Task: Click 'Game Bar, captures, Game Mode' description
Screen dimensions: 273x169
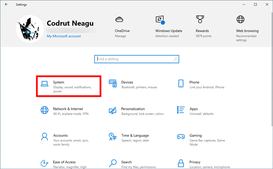Action: pyautogui.click(x=207, y=142)
